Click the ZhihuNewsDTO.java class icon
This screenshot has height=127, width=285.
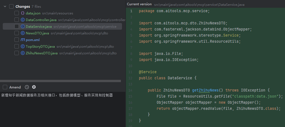pos(23,53)
